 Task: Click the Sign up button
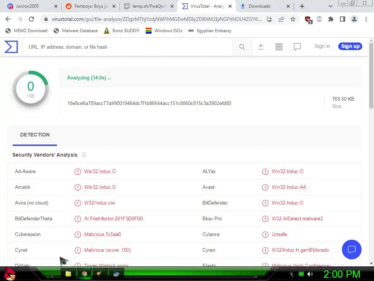pos(350,46)
